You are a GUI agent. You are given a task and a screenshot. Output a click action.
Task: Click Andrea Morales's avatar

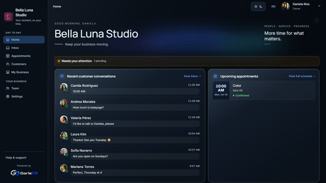(64, 103)
